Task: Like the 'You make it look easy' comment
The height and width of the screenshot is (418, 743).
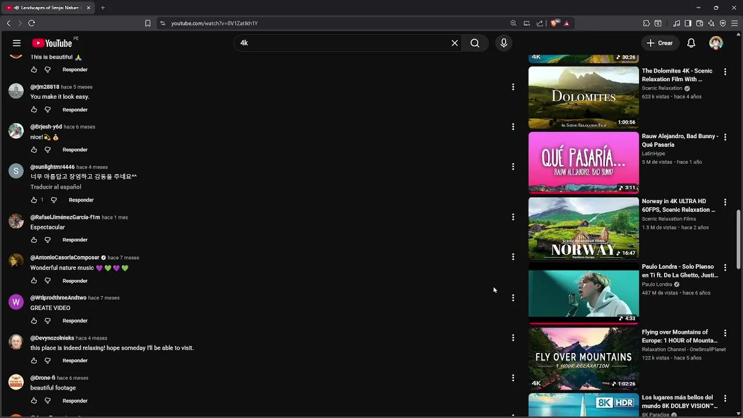Action: point(34,110)
